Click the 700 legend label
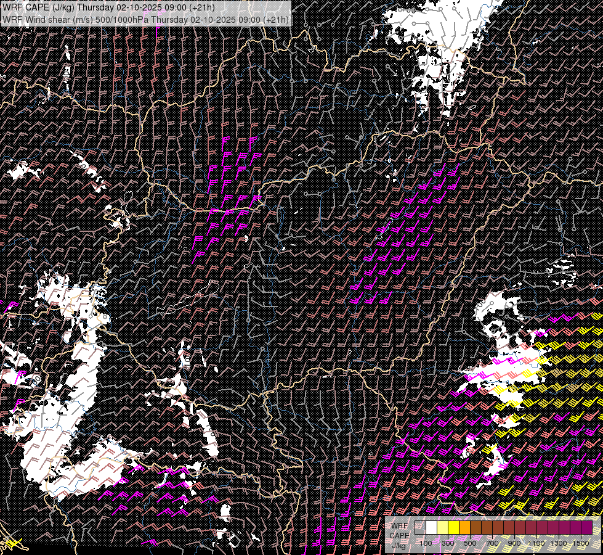603x555 pixels. [x=492, y=543]
